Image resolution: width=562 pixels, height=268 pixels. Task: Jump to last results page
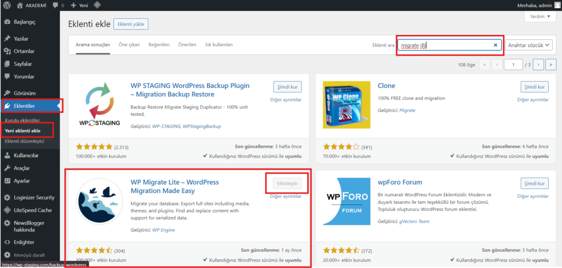(550, 65)
